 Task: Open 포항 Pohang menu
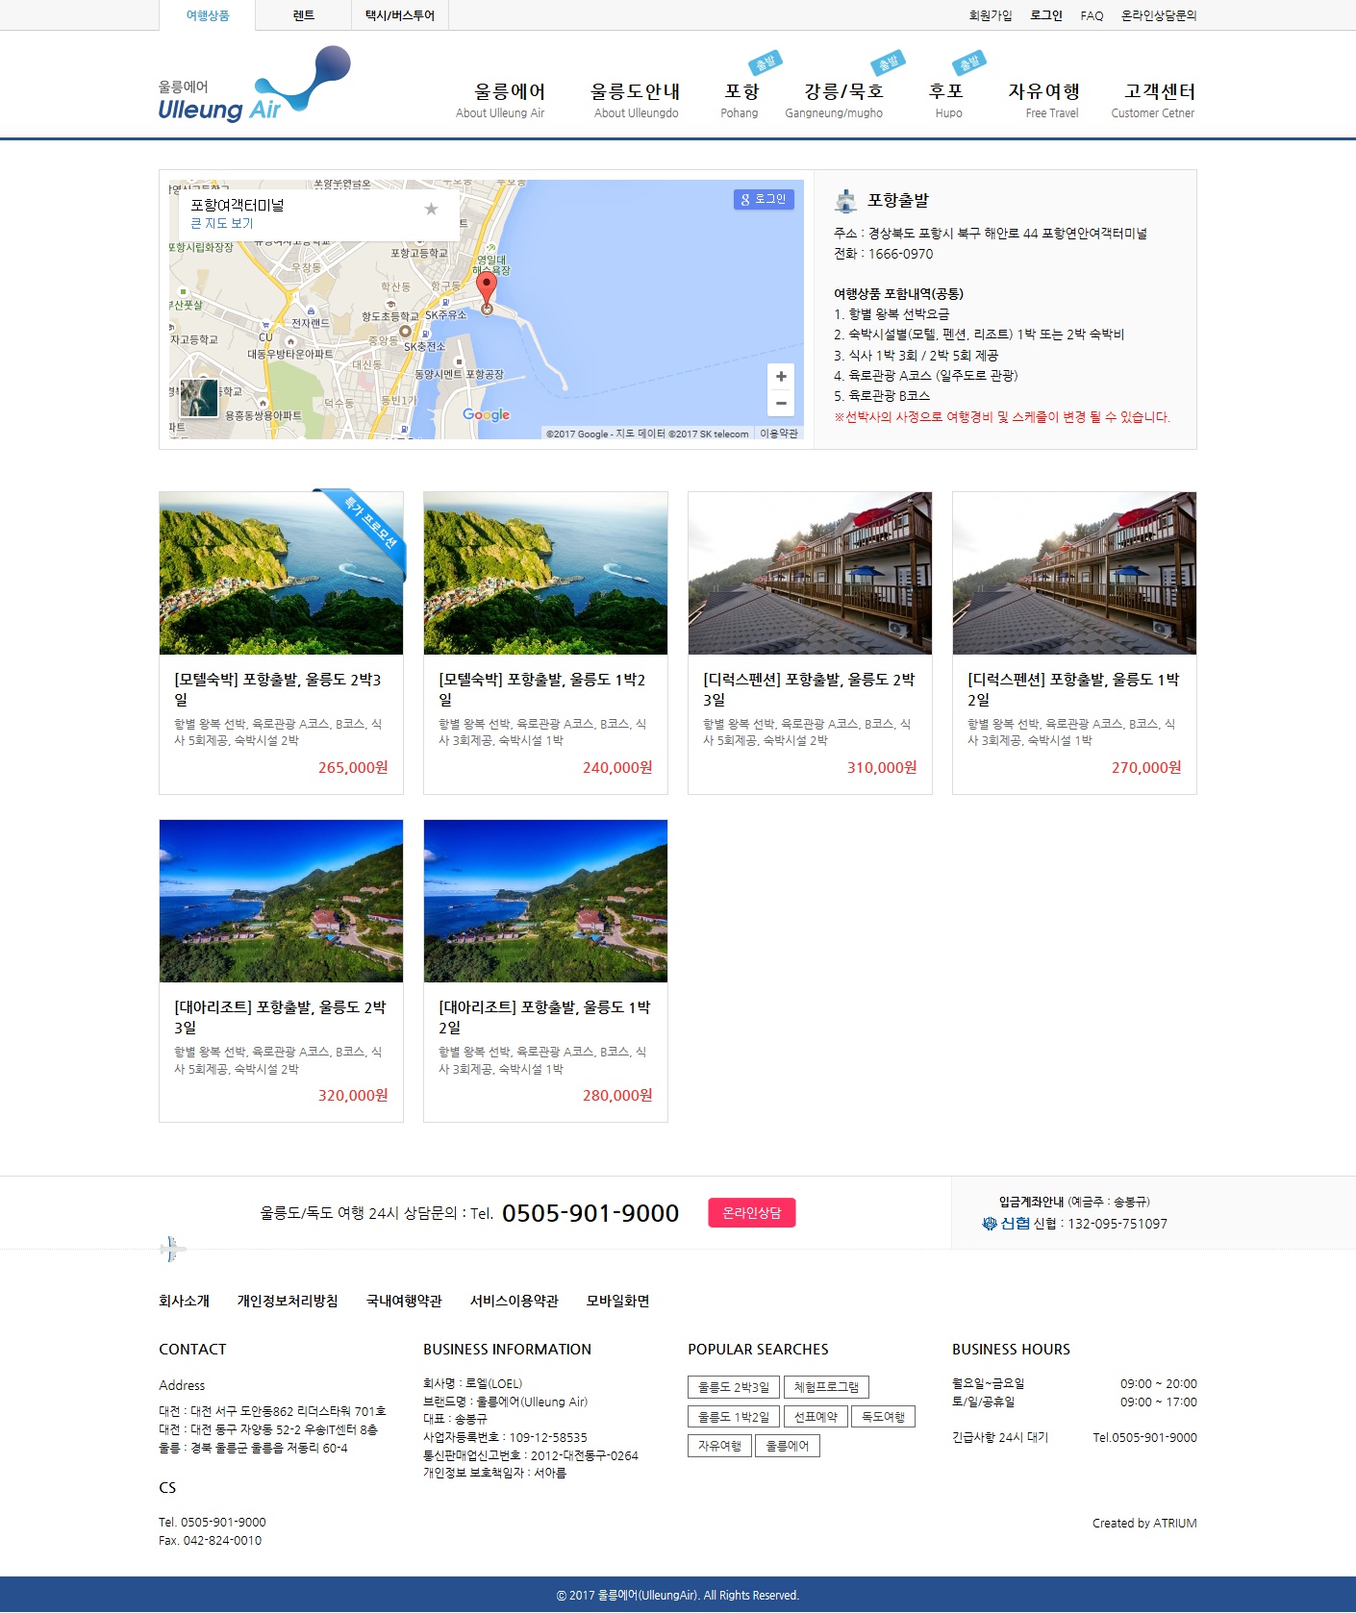click(x=741, y=100)
